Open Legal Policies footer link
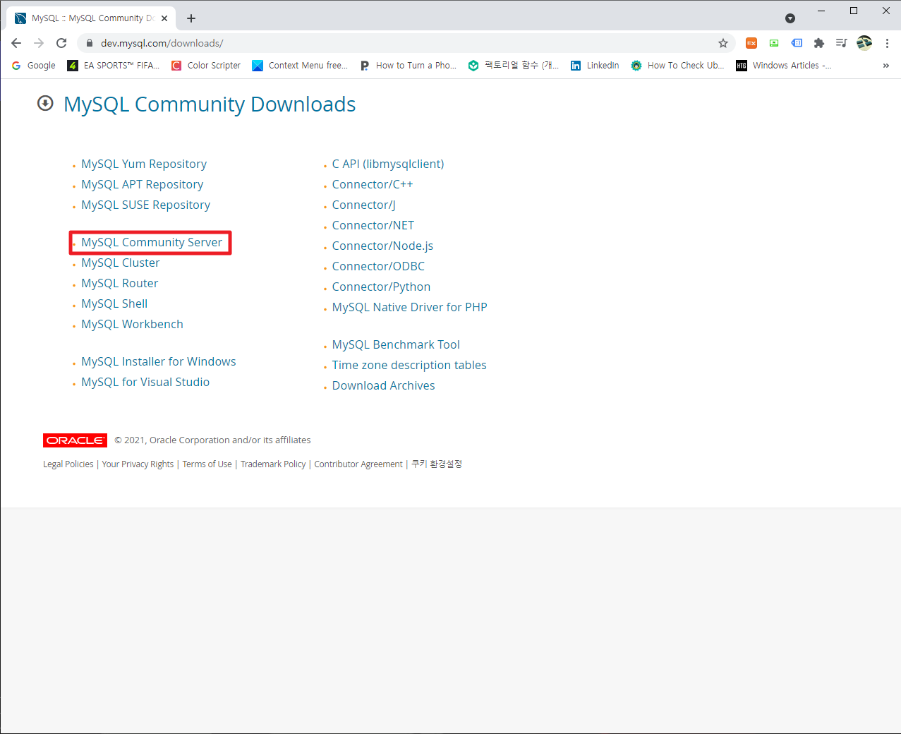Viewport: 901px width, 734px height. coord(68,464)
